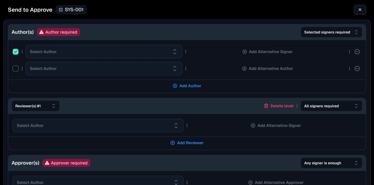Open the All signers required dropdown
Viewport: 374px width, 185px height.
(x=331, y=106)
